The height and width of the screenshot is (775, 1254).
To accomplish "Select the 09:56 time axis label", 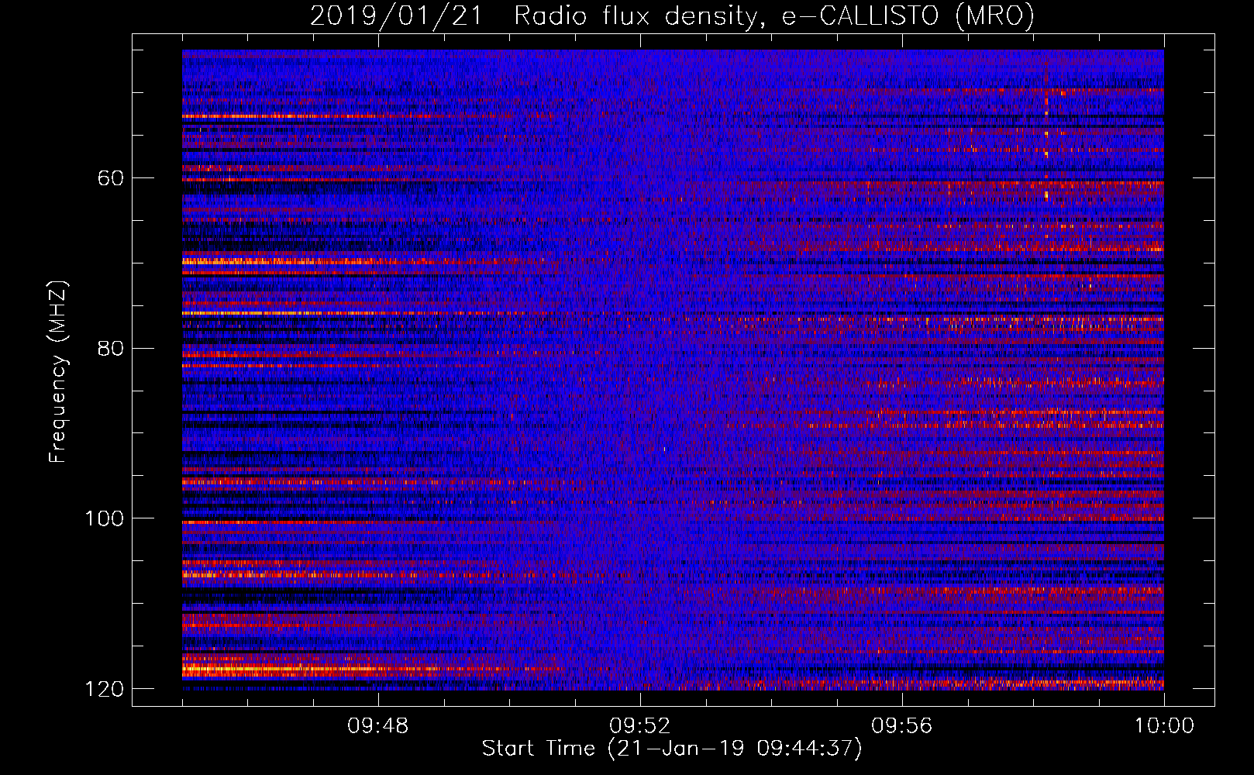I will [x=901, y=725].
